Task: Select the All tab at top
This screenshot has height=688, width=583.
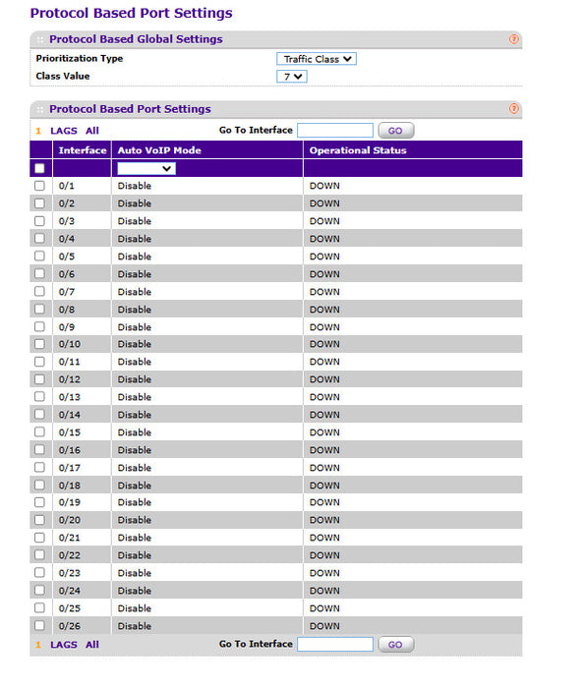Action: point(92,131)
